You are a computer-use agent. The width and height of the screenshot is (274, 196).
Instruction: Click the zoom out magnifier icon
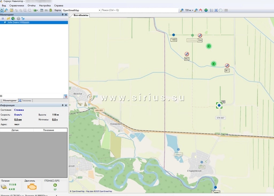coord(196,10)
